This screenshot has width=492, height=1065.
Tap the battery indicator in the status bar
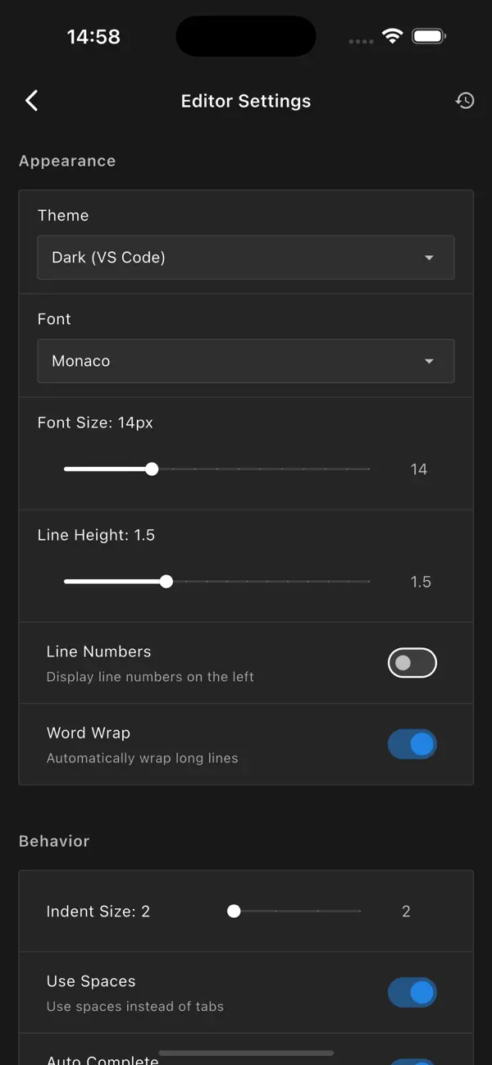429,35
